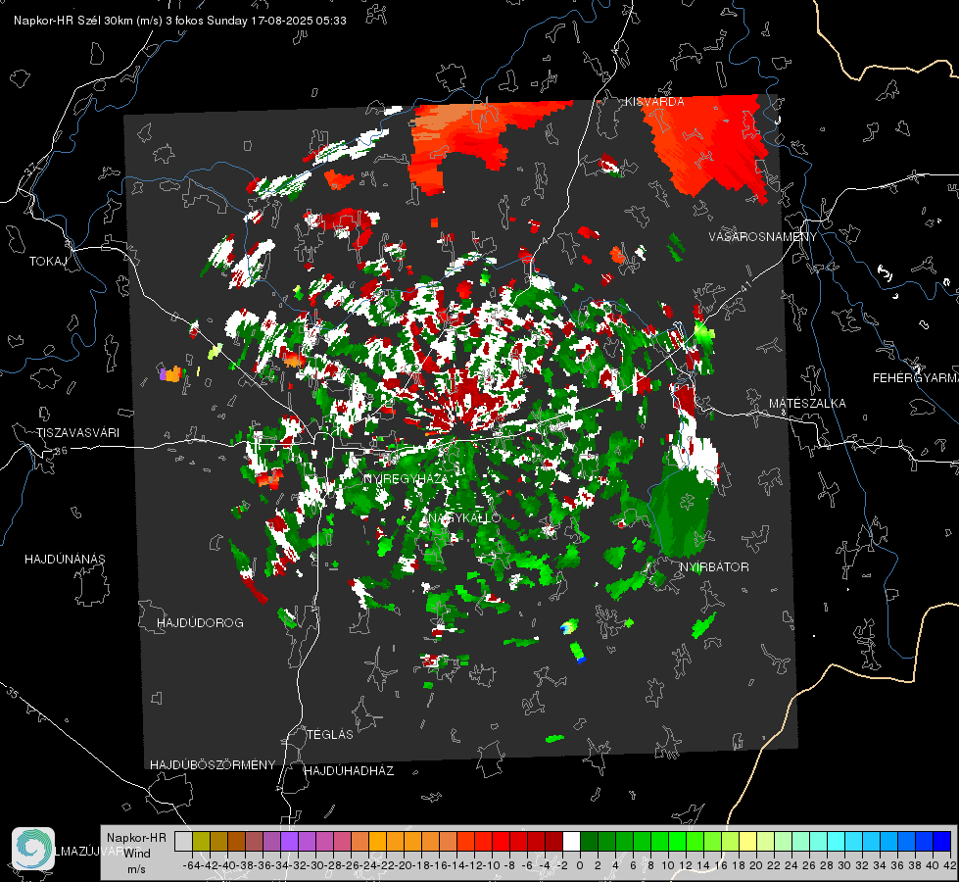Click the NYÍRBÁTOR city label
Screen dimensions: 959x882
714,567
